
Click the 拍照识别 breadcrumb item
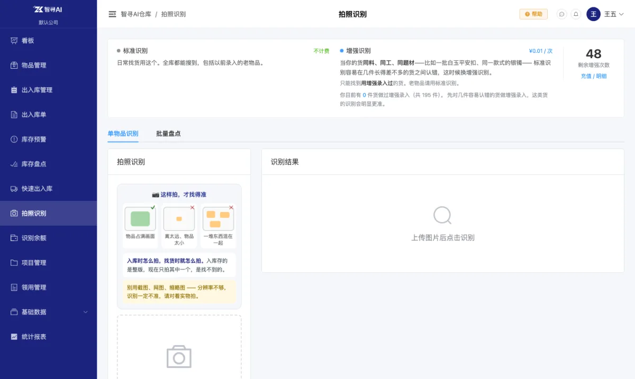click(x=174, y=14)
